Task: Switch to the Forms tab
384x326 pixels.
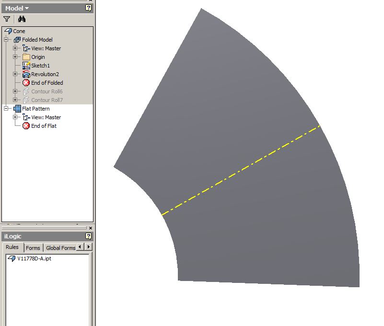Action: (33, 248)
